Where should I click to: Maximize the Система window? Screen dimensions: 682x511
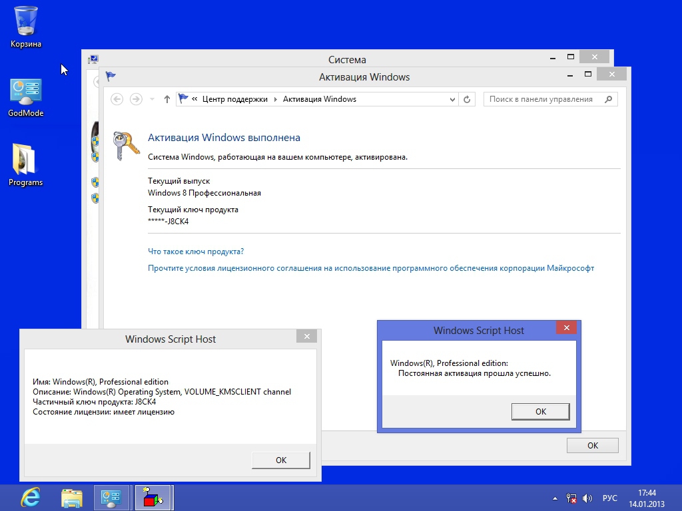tap(571, 57)
